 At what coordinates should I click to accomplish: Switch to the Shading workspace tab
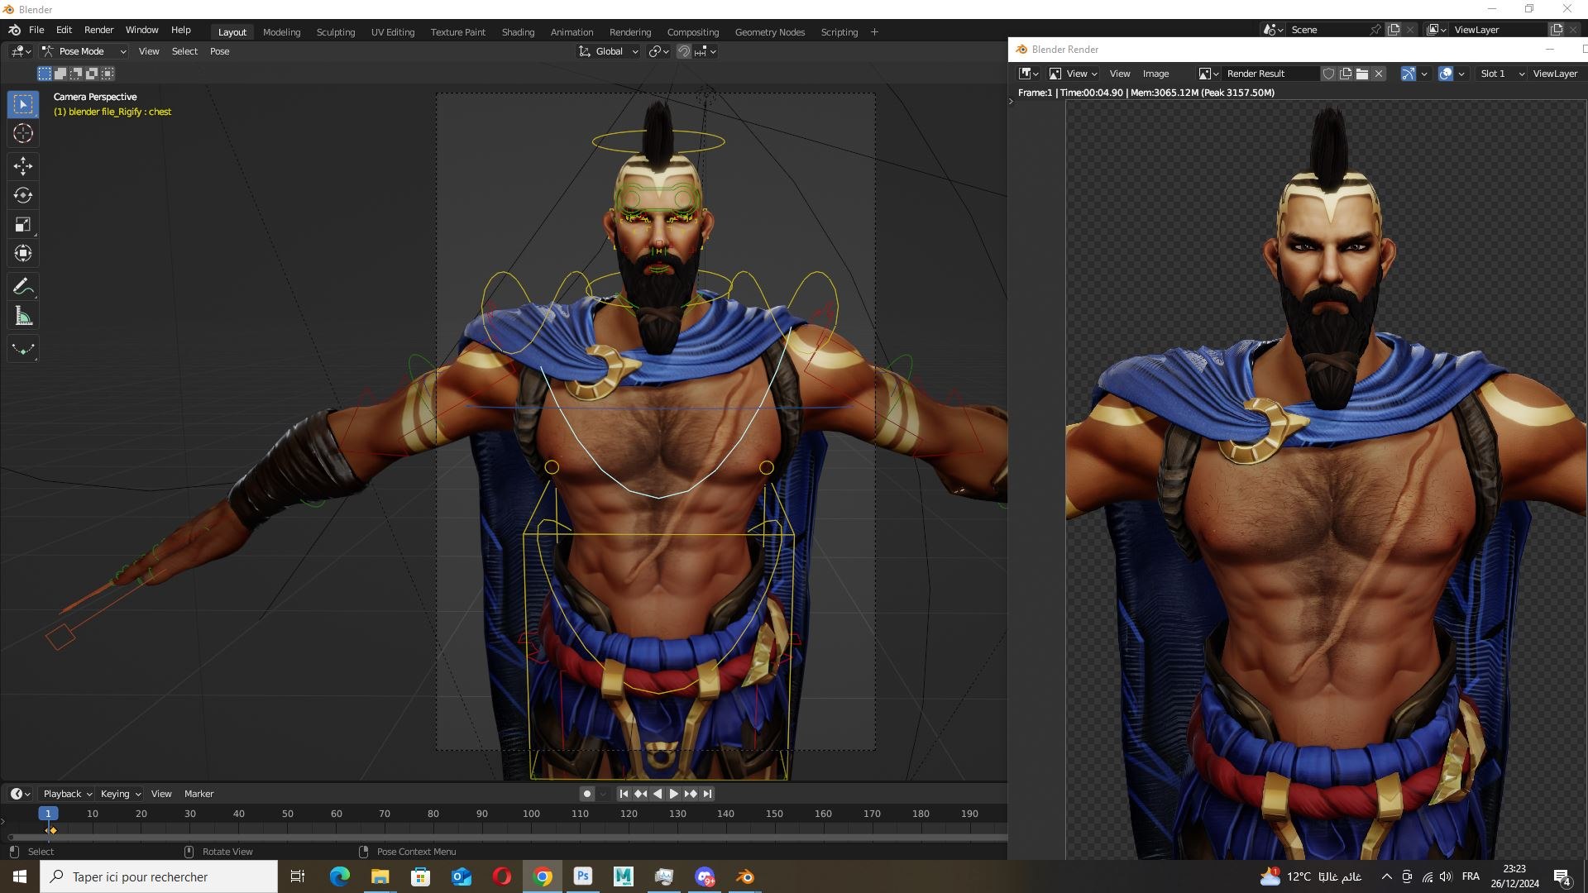[x=518, y=32]
